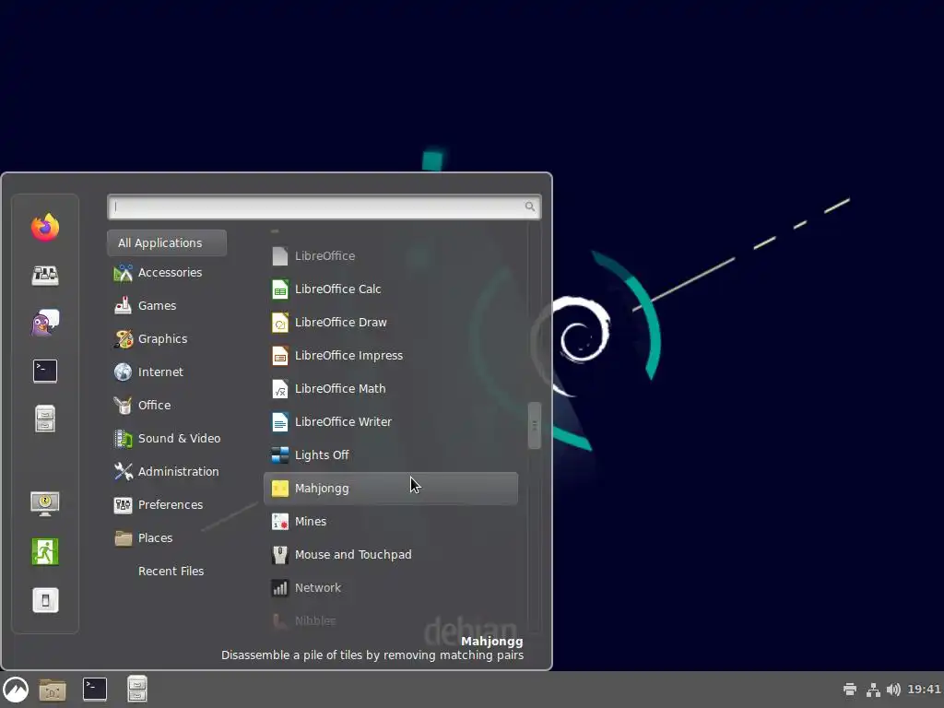Screen dimensions: 944x708
Task: Launch the Lights Off game
Action: pyautogui.click(x=391, y=455)
